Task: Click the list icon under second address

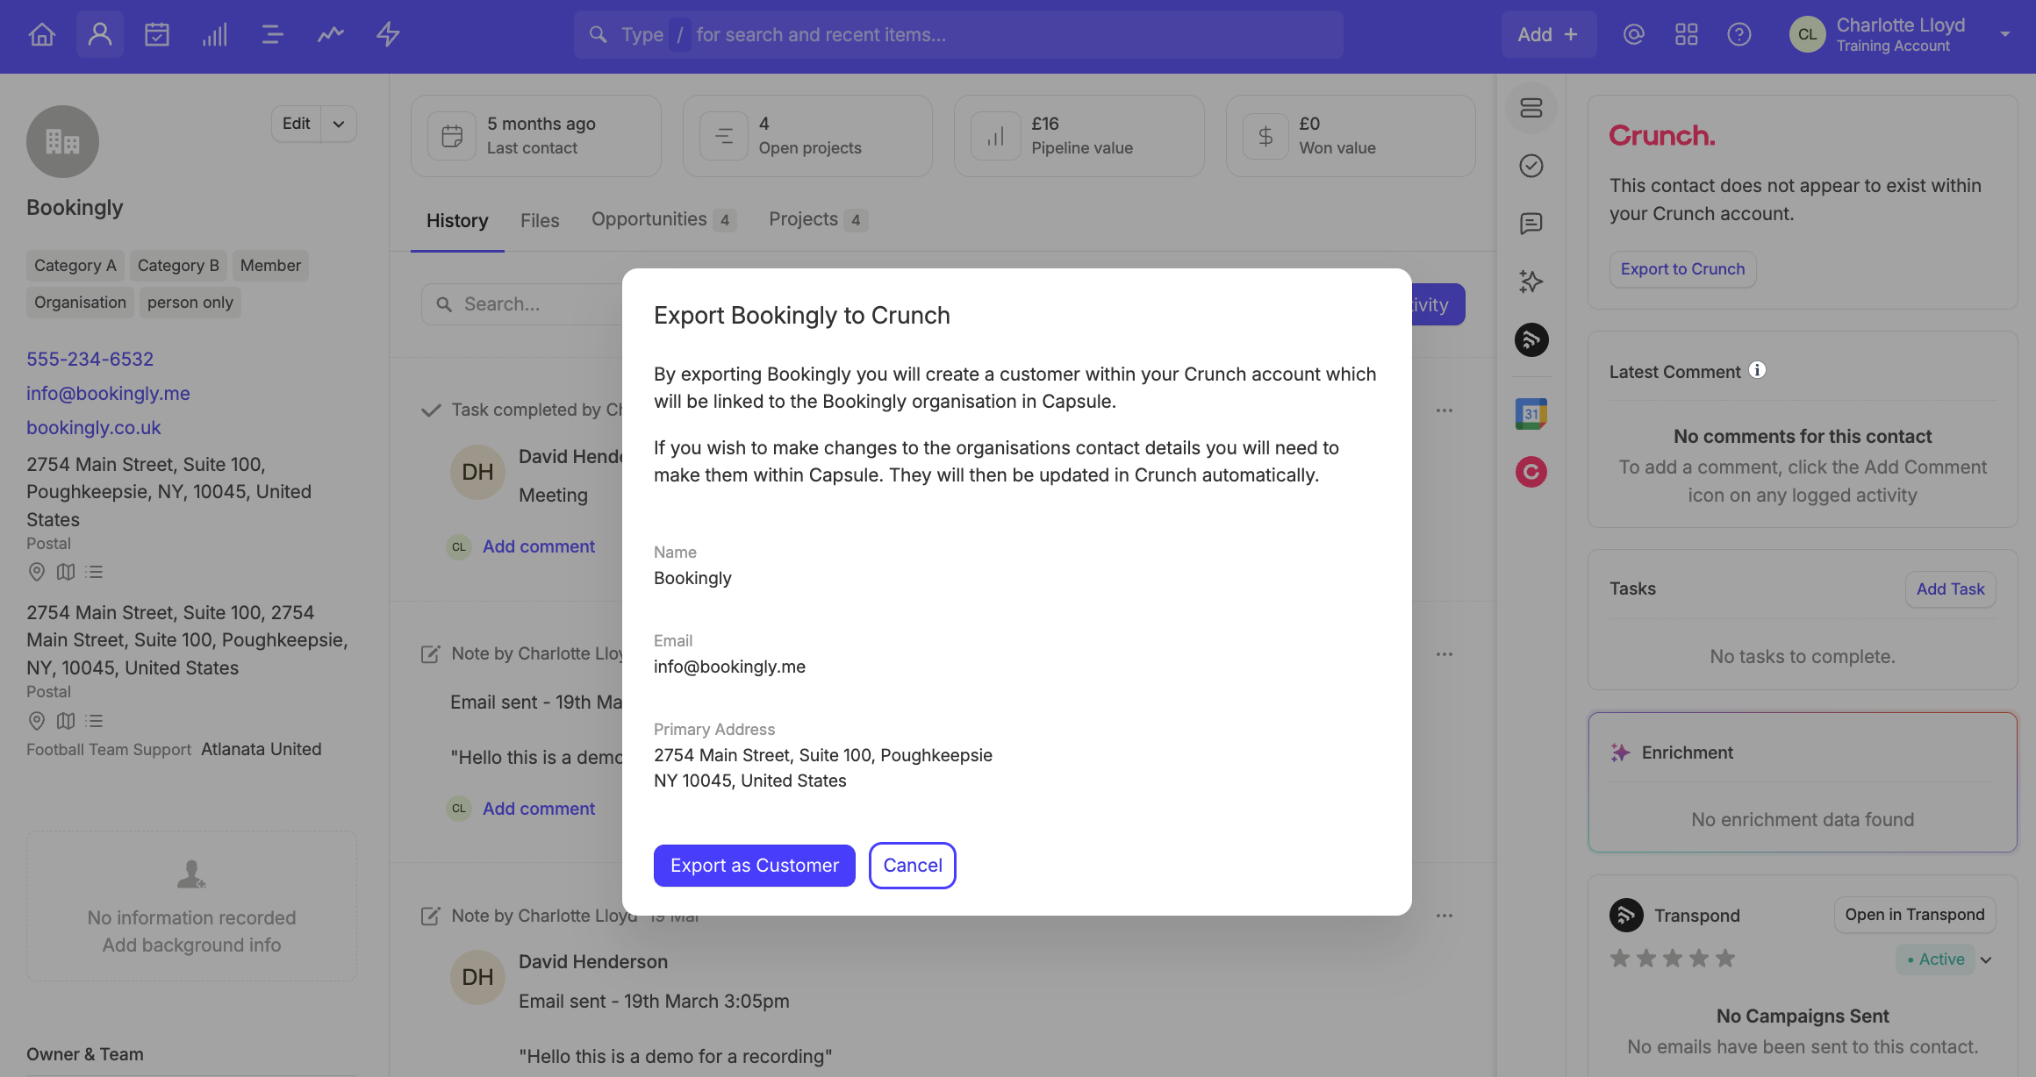Action: (x=95, y=721)
